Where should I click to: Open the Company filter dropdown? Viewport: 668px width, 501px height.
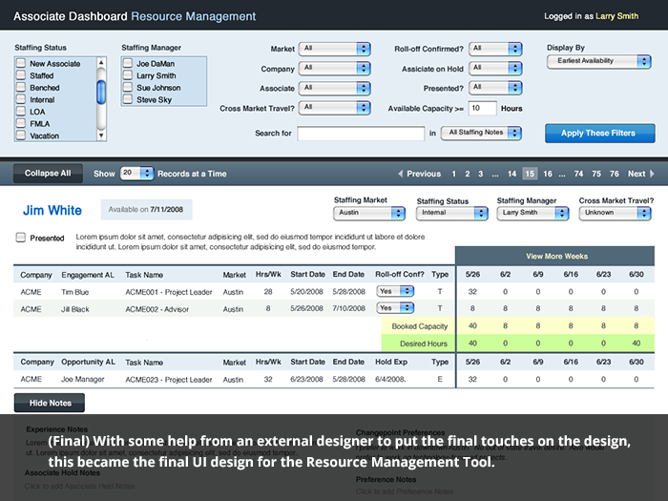[x=334, y=68]
